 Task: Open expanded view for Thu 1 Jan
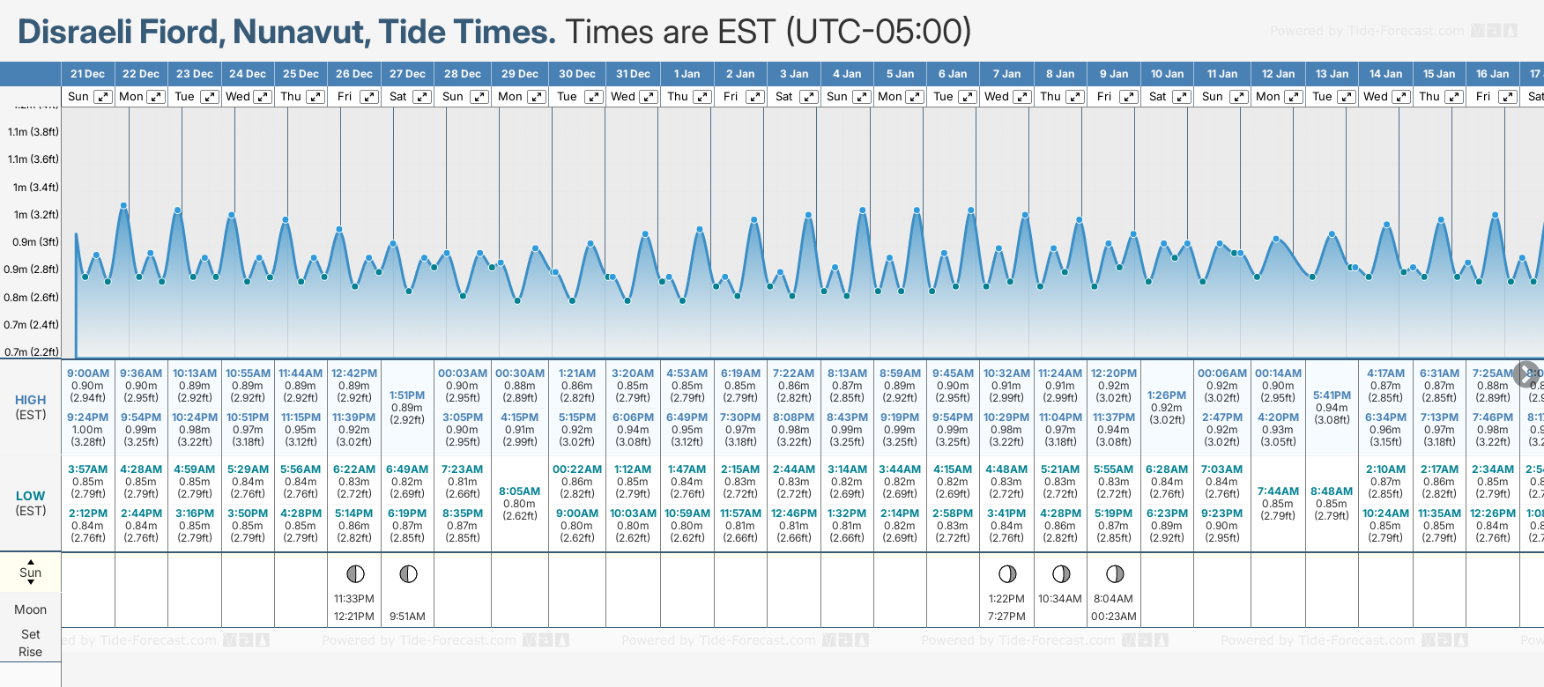click(x=702, y=97)
